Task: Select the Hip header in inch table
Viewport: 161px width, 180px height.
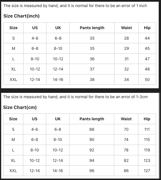Action: pyautogui.click(x=147, y=28)
